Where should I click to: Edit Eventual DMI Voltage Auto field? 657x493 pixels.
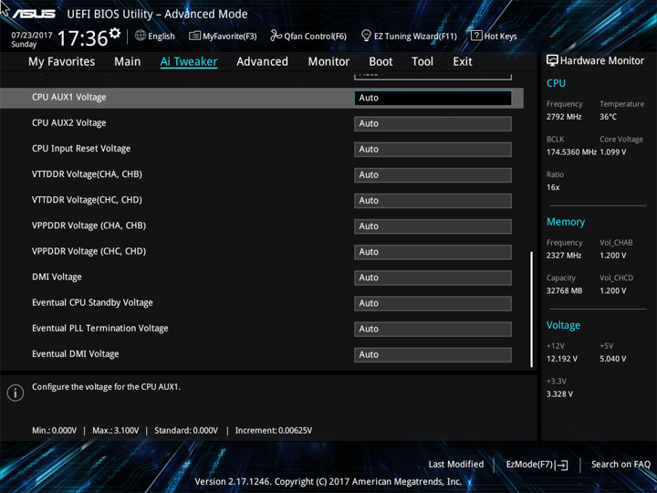point(433,354)
